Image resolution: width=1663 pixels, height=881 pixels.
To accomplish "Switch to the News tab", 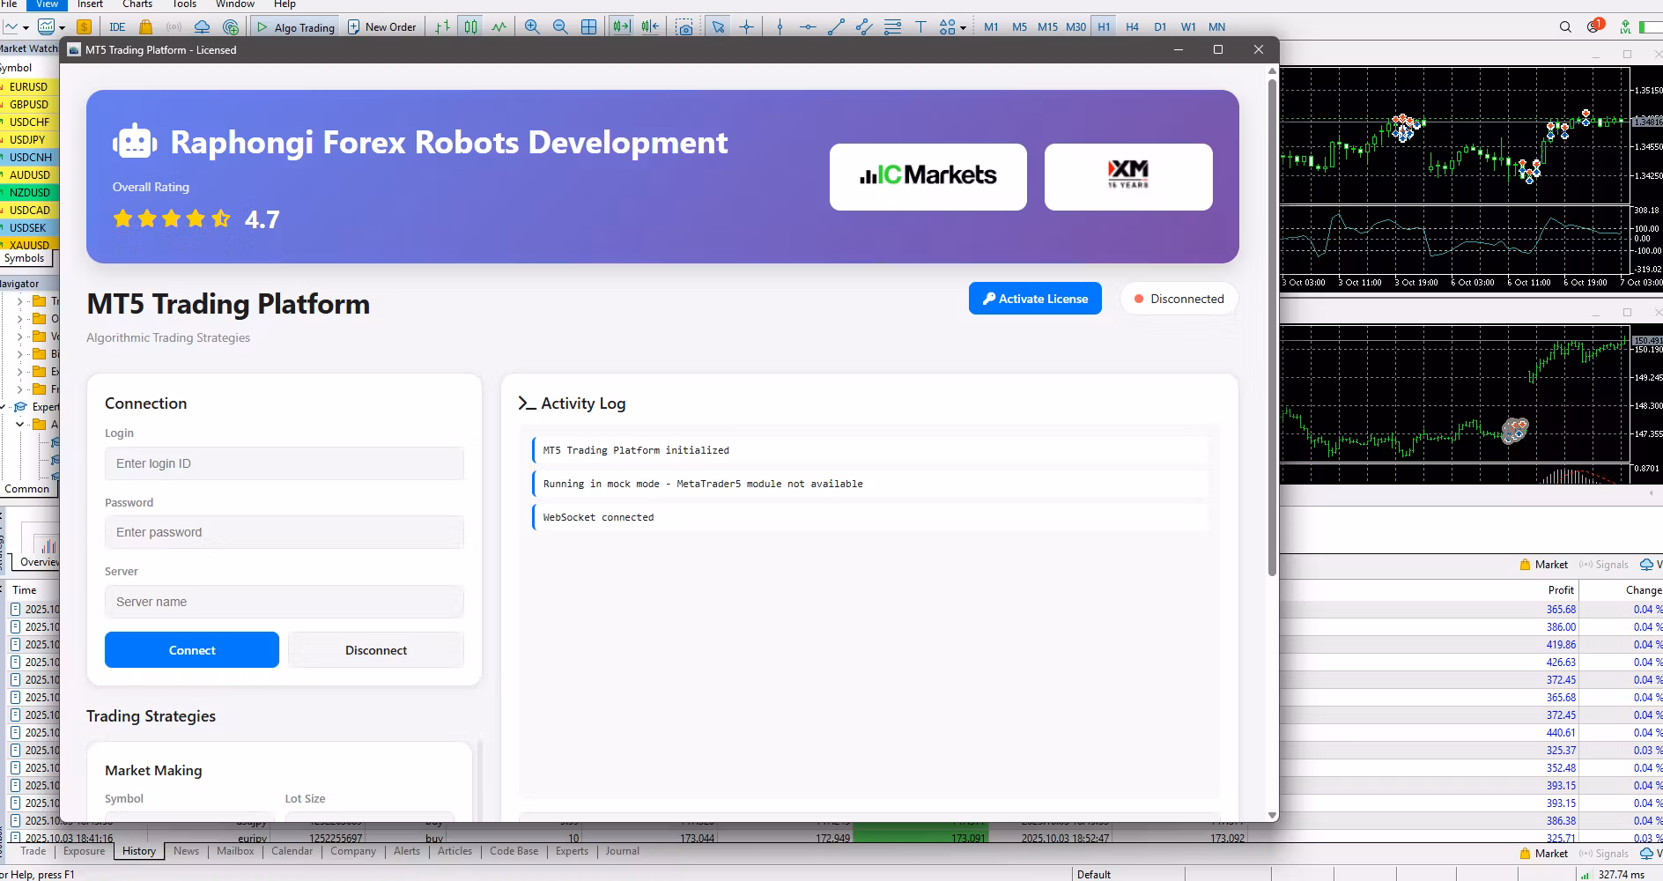I will pos(186,851).
